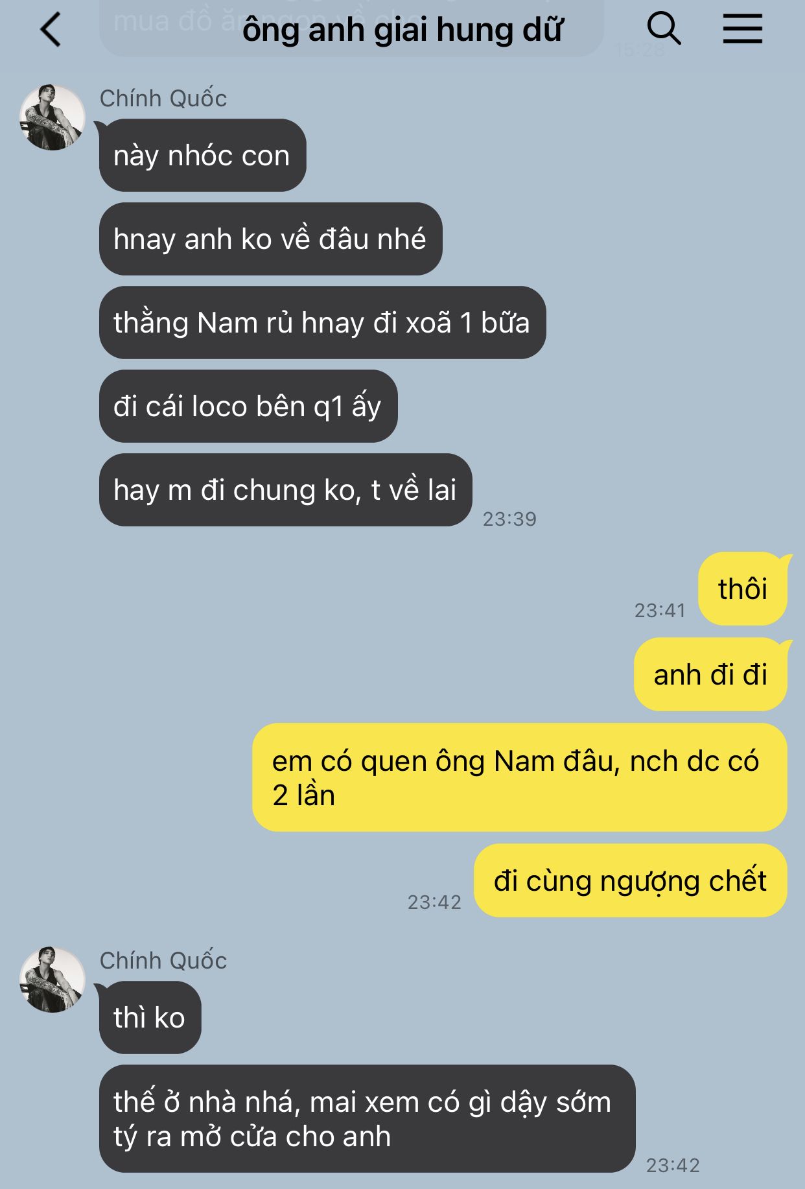The height and width of the screenshot is (1189, 805).
Task: Select the 'đi cùng ngượng chết' bubble
Action: [631, 880]
